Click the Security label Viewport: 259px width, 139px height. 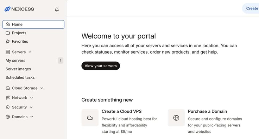(19, 107)
